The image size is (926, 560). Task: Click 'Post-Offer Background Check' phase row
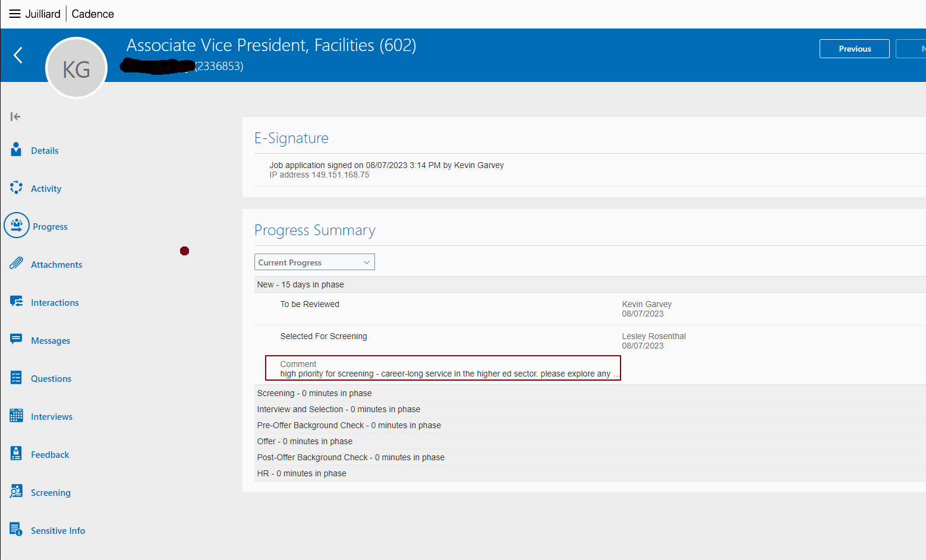coord(590,457)
